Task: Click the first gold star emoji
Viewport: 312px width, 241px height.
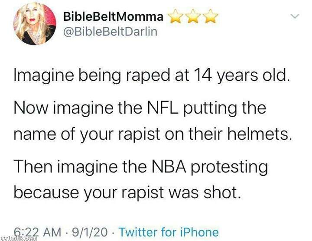Action: click(175, 17)
